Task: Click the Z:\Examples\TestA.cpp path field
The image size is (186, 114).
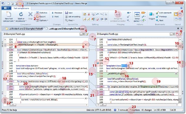Action: [42, 34]
